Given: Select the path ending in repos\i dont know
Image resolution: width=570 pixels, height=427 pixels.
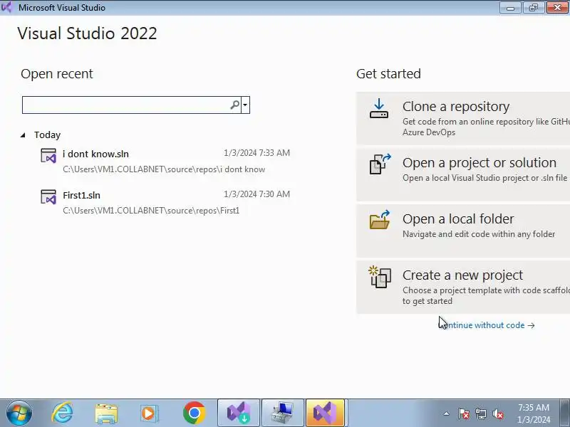Looking at the screenshot, I should 164,169.
